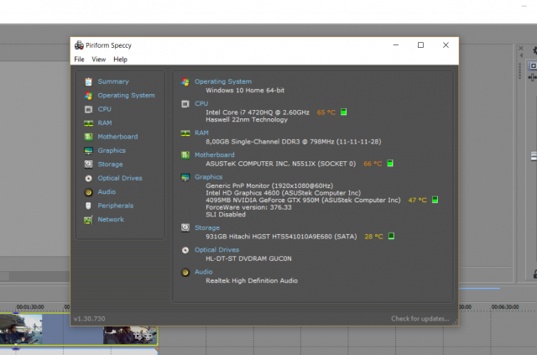
Task: Click the Windows flag icon in summary pane
Action: coord(185,82)
